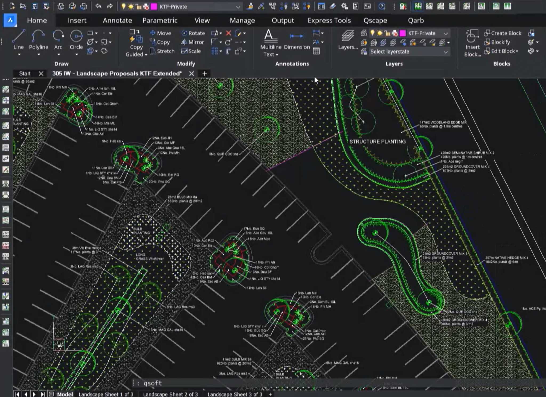Viewport: 546px width, 397px height.
Task: Click the revision cloud icon in Draw panel
Action: point(104,51)
